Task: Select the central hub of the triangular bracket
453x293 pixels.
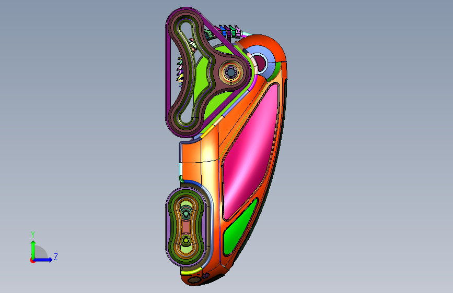Action: [230, 72]
